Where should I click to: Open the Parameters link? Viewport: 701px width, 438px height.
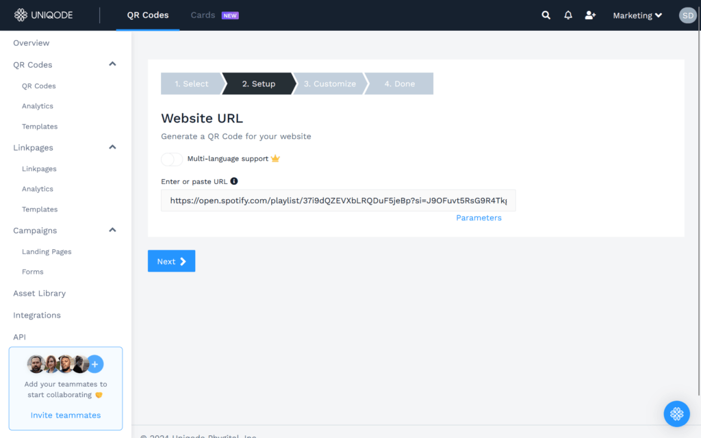479,218
